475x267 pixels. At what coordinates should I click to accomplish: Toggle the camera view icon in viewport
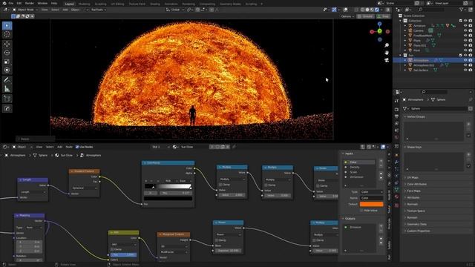[387, 60]
